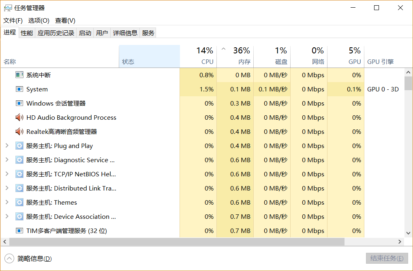Click the vertical scrollbar down arrow
Screen dimensions: 413x271
click(408, 233)
